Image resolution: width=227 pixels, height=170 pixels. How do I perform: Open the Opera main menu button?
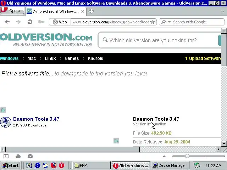(12, 11)
